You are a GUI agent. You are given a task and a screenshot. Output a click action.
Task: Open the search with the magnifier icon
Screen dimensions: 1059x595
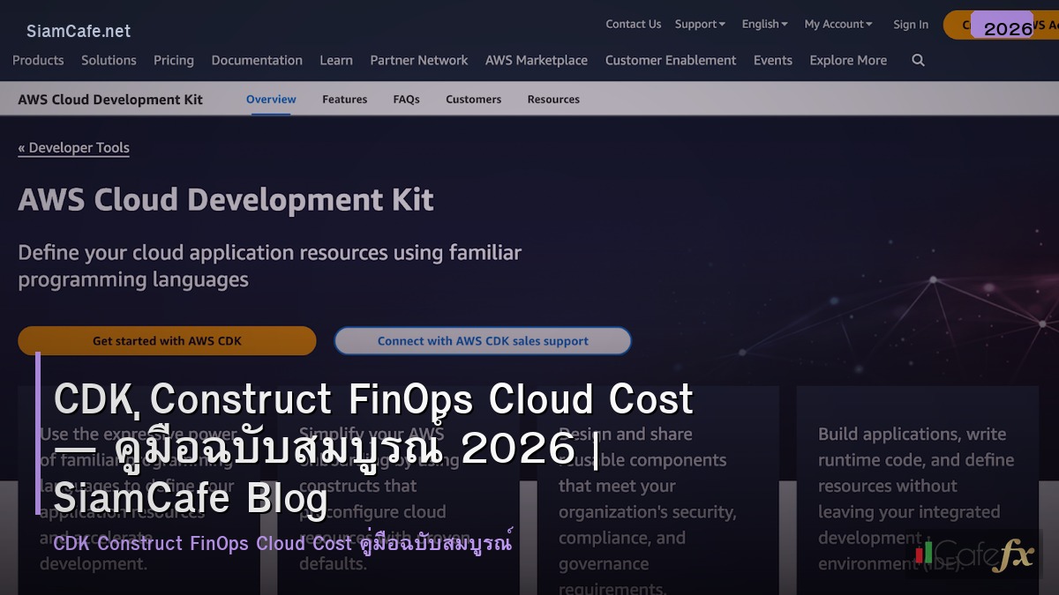tap(918, 60)
